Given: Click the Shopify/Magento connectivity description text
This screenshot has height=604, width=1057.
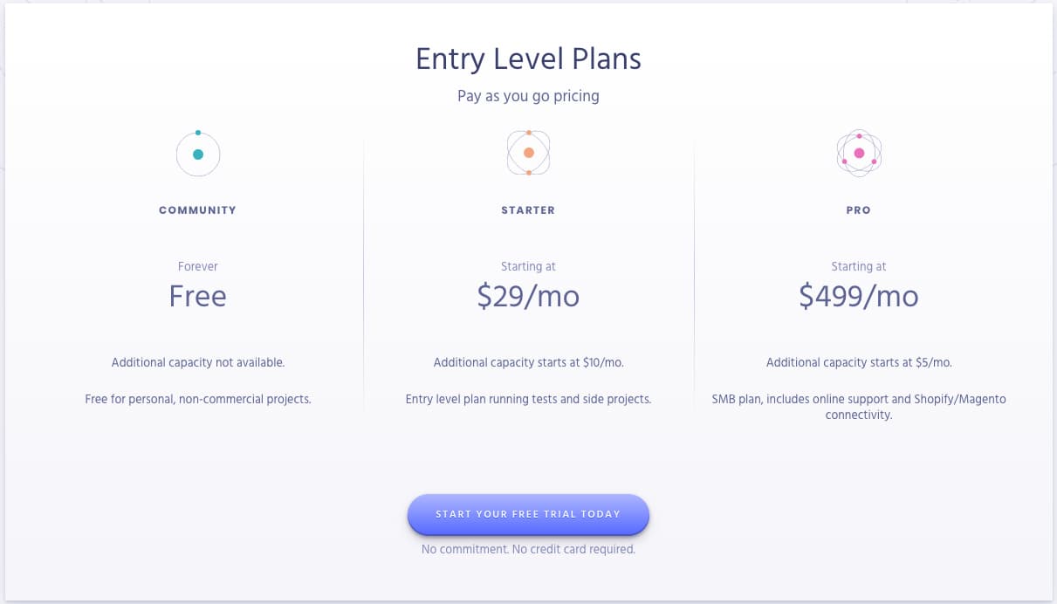Looking at the screenshot, I should pyautogui.click(x=858, y=407).
